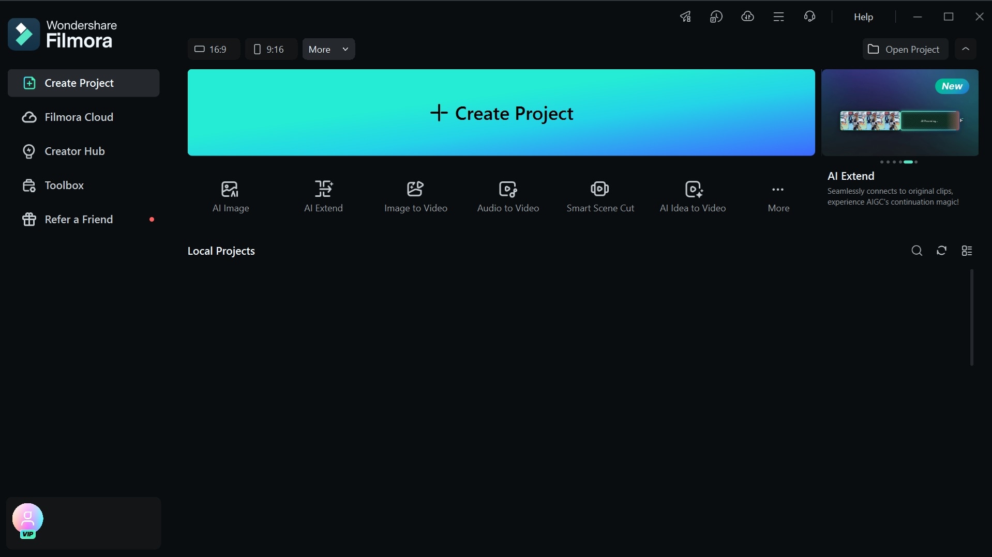Open the Toolbox sidebar section

[x=83, y=185]
